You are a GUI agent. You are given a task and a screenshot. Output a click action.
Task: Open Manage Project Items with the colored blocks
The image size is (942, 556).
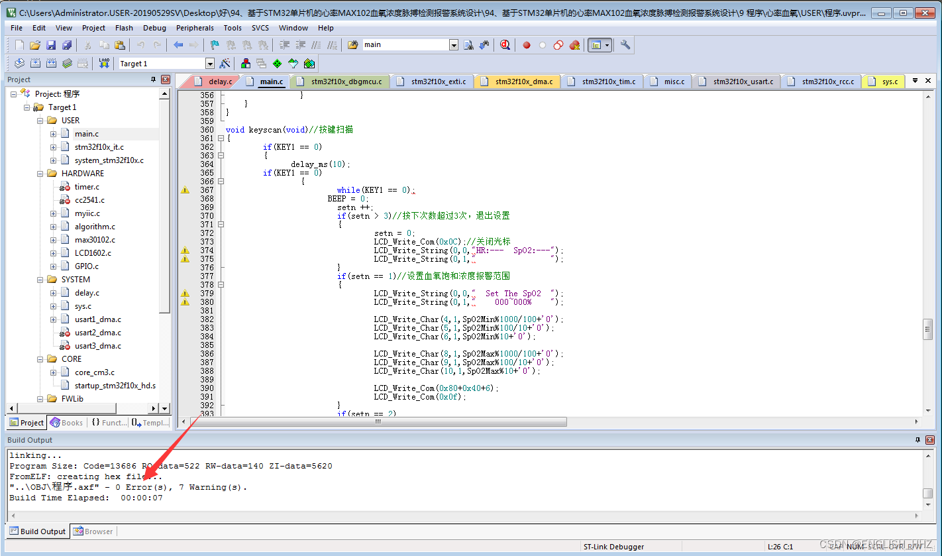(246, 64)
